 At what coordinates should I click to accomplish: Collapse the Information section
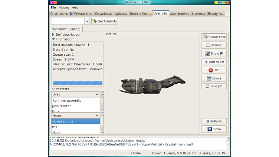coord(53,39)
